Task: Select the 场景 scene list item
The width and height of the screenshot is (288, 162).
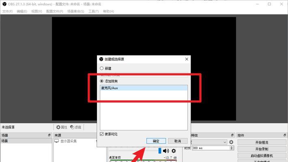Action: (26, 141)
